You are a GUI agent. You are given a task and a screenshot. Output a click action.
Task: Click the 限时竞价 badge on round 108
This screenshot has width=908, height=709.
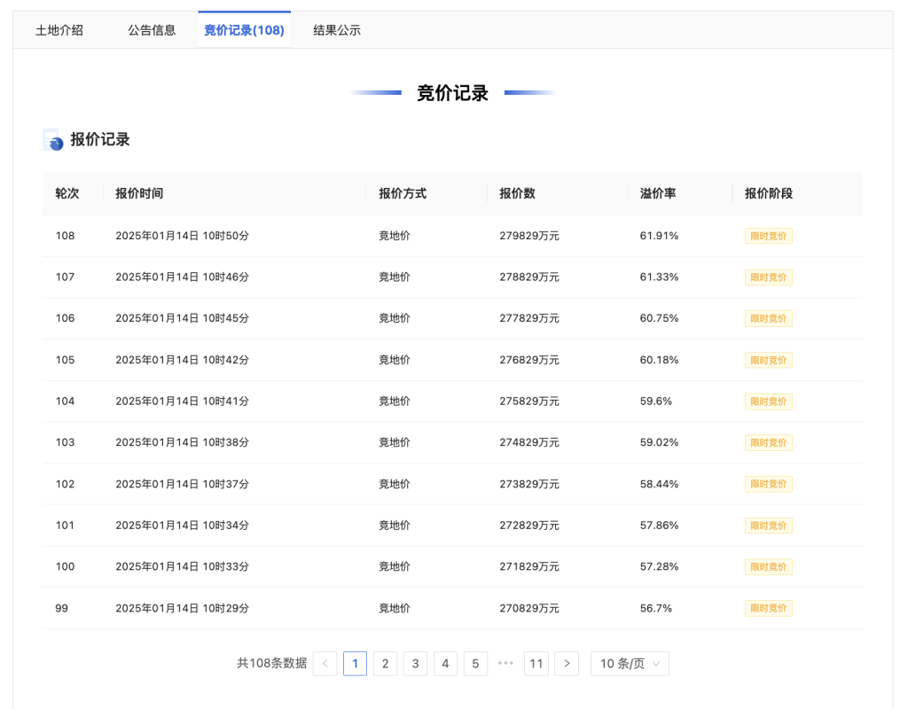(x=768, y=236)
